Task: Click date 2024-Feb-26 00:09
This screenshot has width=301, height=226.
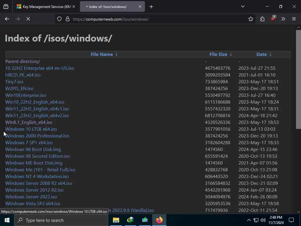Action: pyautogui.click(x=258, y=197)
